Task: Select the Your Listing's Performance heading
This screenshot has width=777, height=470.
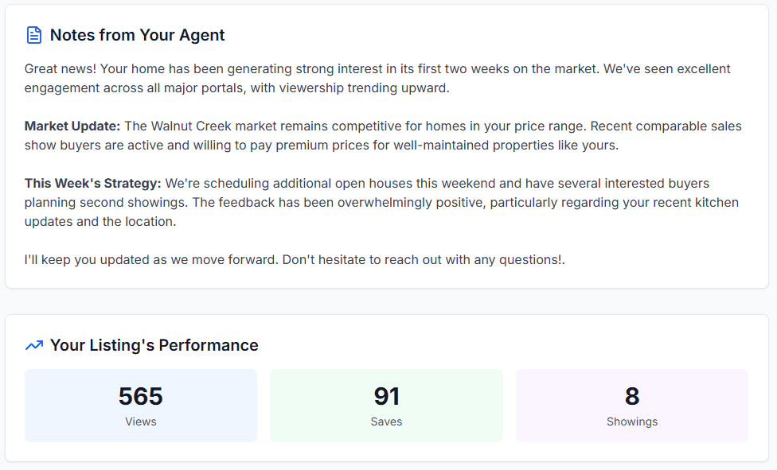Action: pyautogui.click(x=154, y=345)
